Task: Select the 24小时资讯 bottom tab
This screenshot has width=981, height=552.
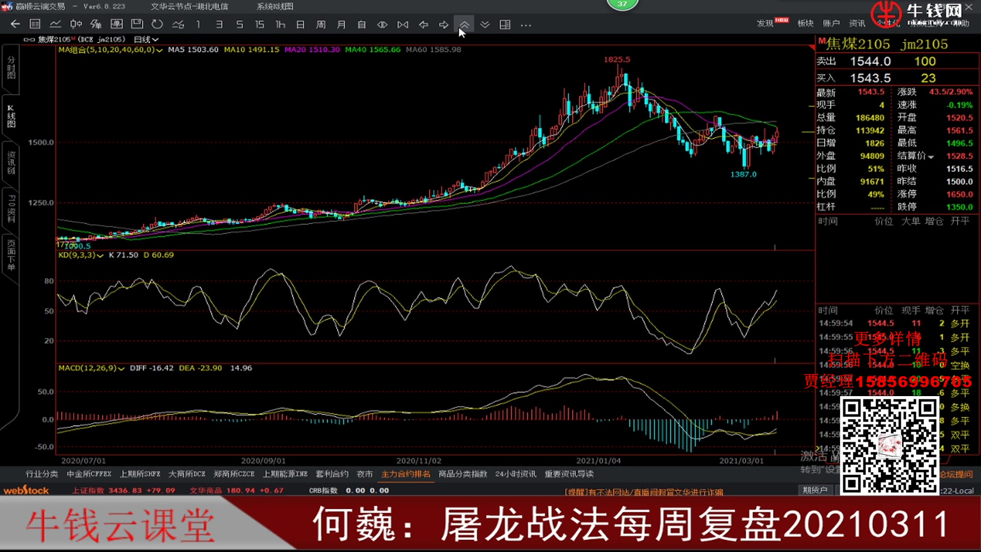Action: [x=516, y=474]
